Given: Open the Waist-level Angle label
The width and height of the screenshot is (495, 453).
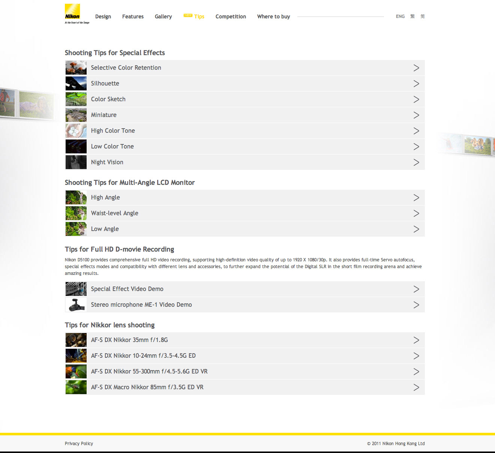Looking at the screenshot, I should coord(115,213).
